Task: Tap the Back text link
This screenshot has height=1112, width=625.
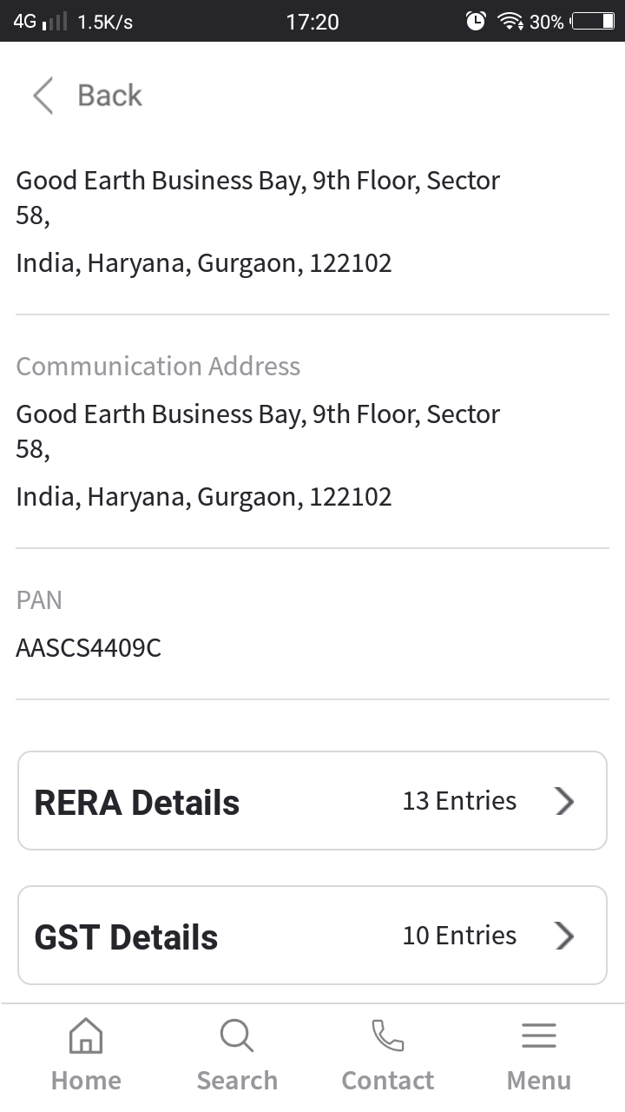Action: (109, 96)
